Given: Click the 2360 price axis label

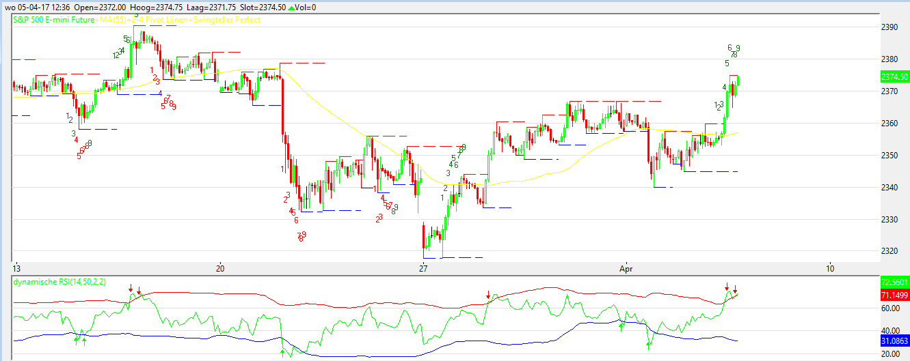Looking at the screenshot, I should click(889, 124).
